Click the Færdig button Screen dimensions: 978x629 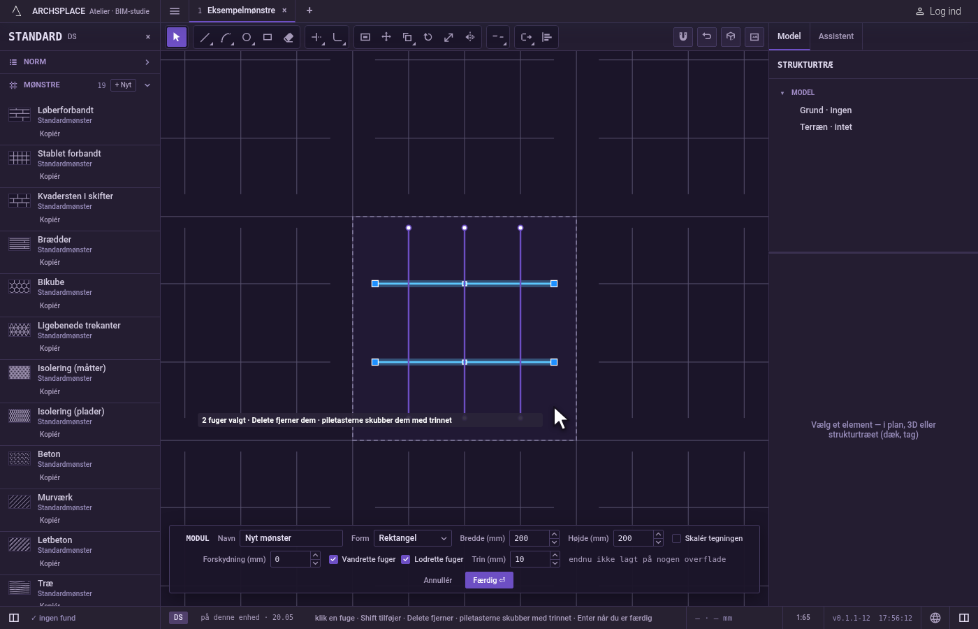pos(489,580)
